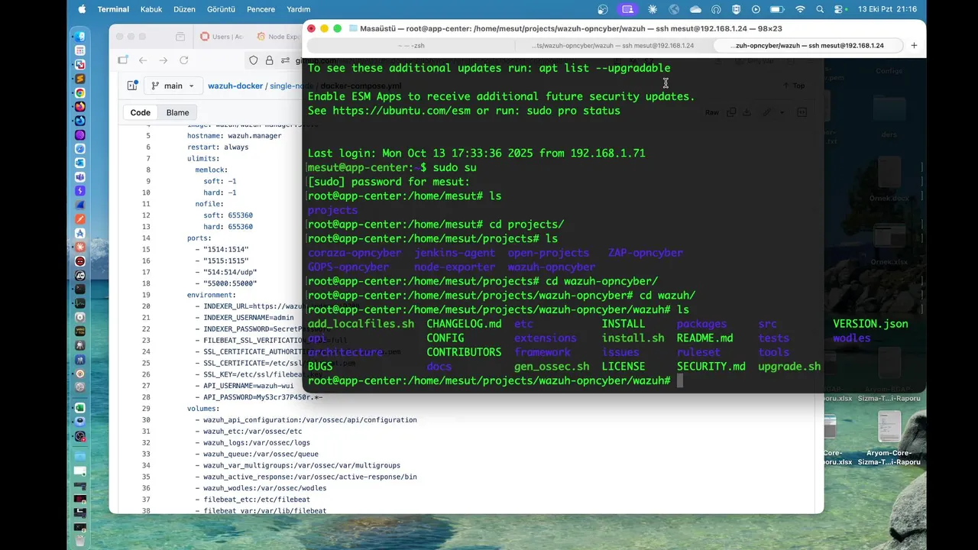This screenshot has height=550, width=978.
Task: Click the AirDrop icon in menu bar
Action: pos(716,9)
